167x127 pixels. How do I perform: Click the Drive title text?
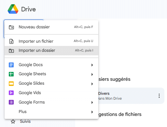(28, 9)
